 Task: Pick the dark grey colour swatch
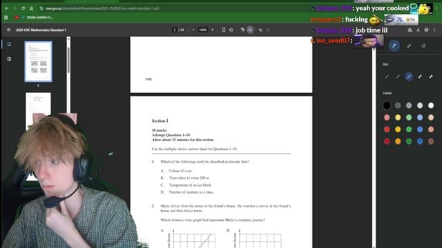point(398,105)
